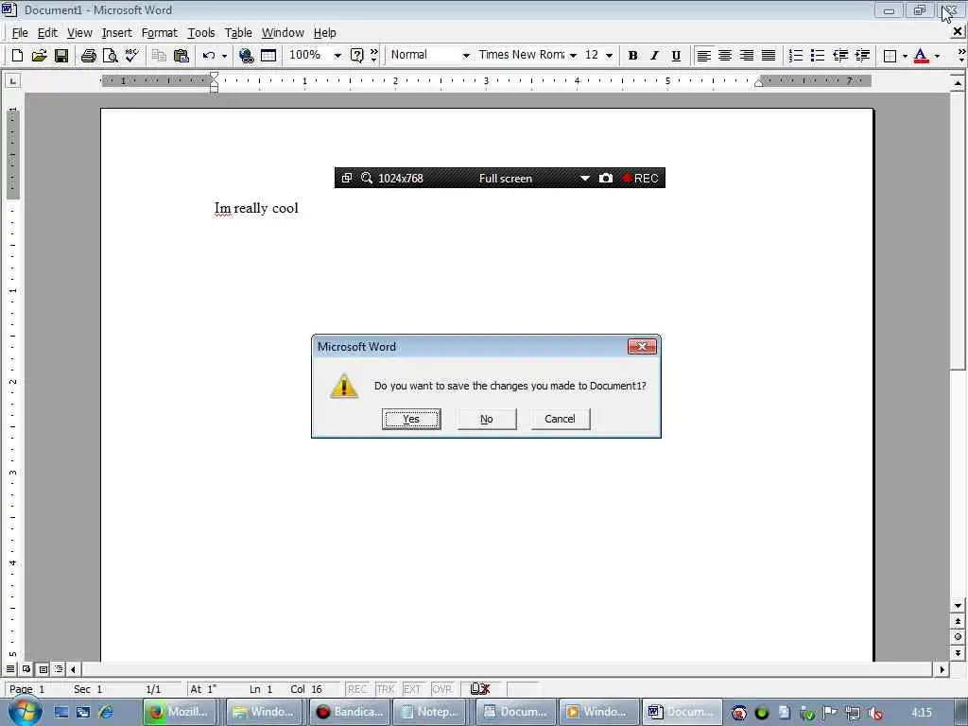968x726 pixels.
Task: Open the View menu
Action: point(79,33)
